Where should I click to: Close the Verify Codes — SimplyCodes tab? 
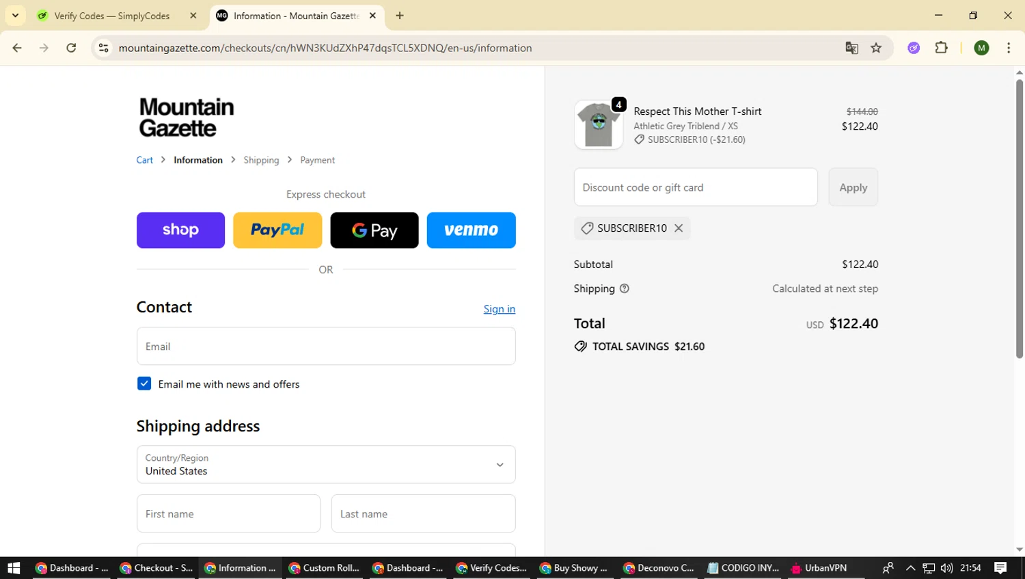193,16
